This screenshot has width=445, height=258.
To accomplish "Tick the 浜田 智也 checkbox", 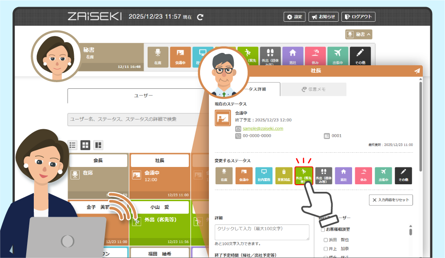I will [326, 240].
